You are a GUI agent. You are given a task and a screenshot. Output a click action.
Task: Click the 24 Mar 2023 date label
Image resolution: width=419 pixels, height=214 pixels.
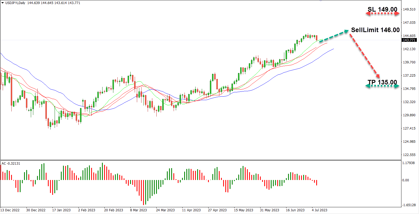click(x=165, y=210)
